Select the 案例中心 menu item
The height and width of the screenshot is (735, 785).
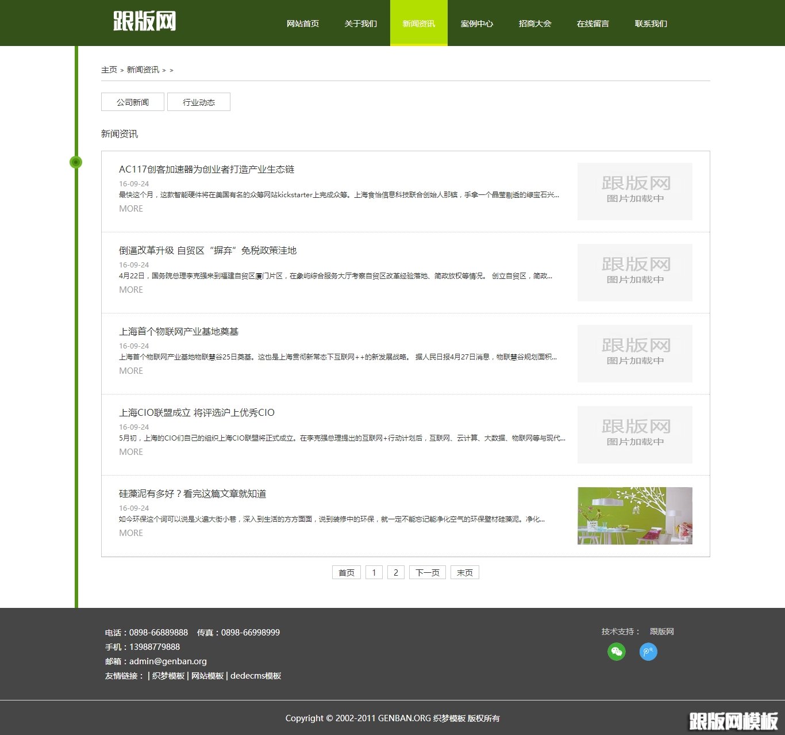[477, 24]
